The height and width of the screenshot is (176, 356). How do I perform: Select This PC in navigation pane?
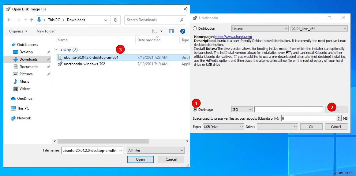(23, 108)
